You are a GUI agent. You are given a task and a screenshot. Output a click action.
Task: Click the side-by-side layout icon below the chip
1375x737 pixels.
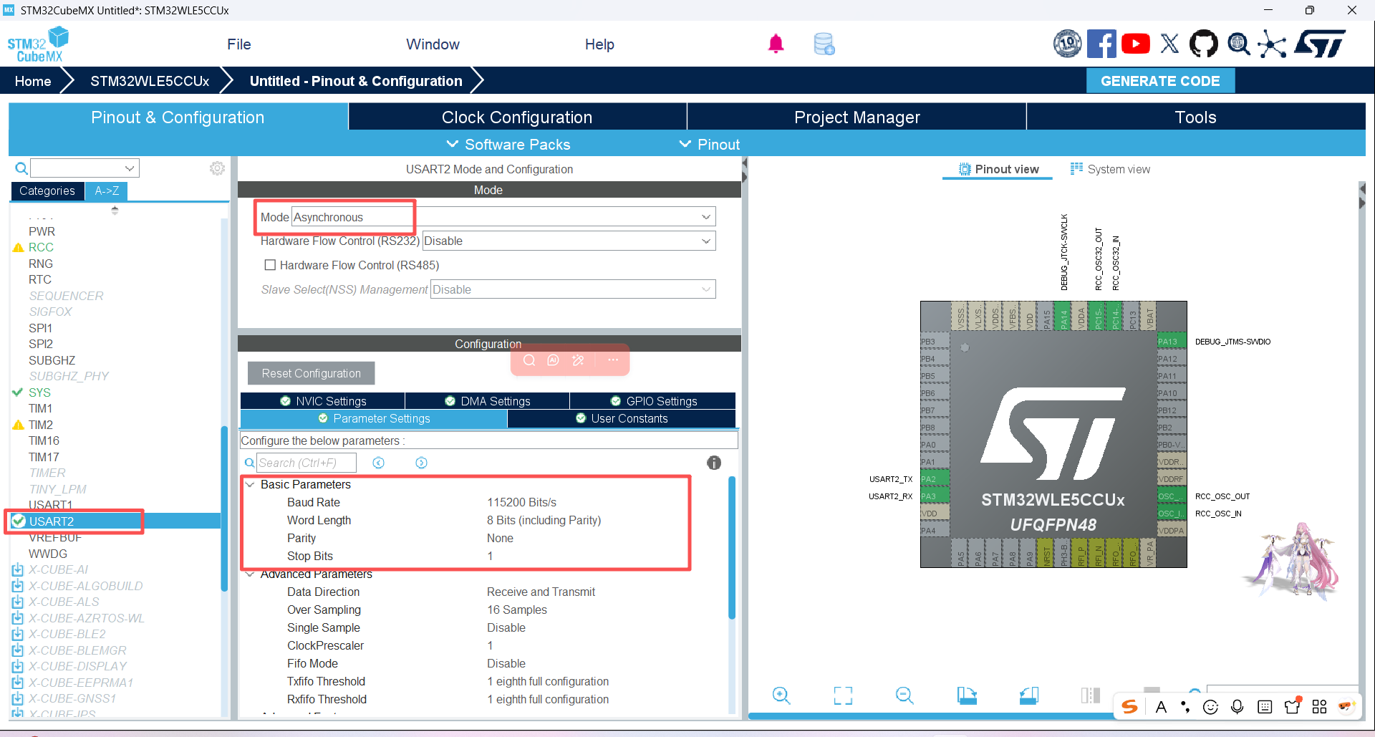pos(1091,695)
